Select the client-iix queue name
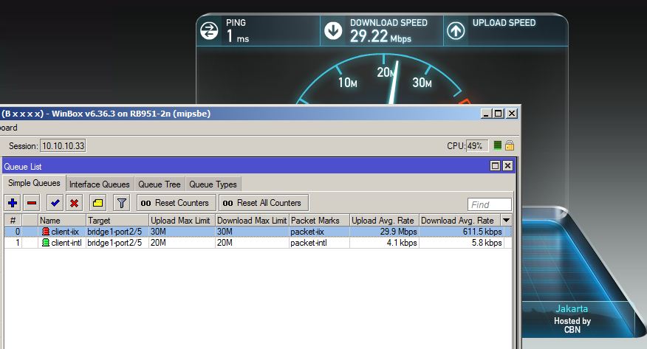Screen dimensions: 647x349 [65, 232]
